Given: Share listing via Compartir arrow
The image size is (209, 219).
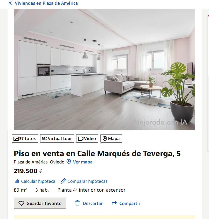Looking at the screenshot, I should click(x=126, y=203).
